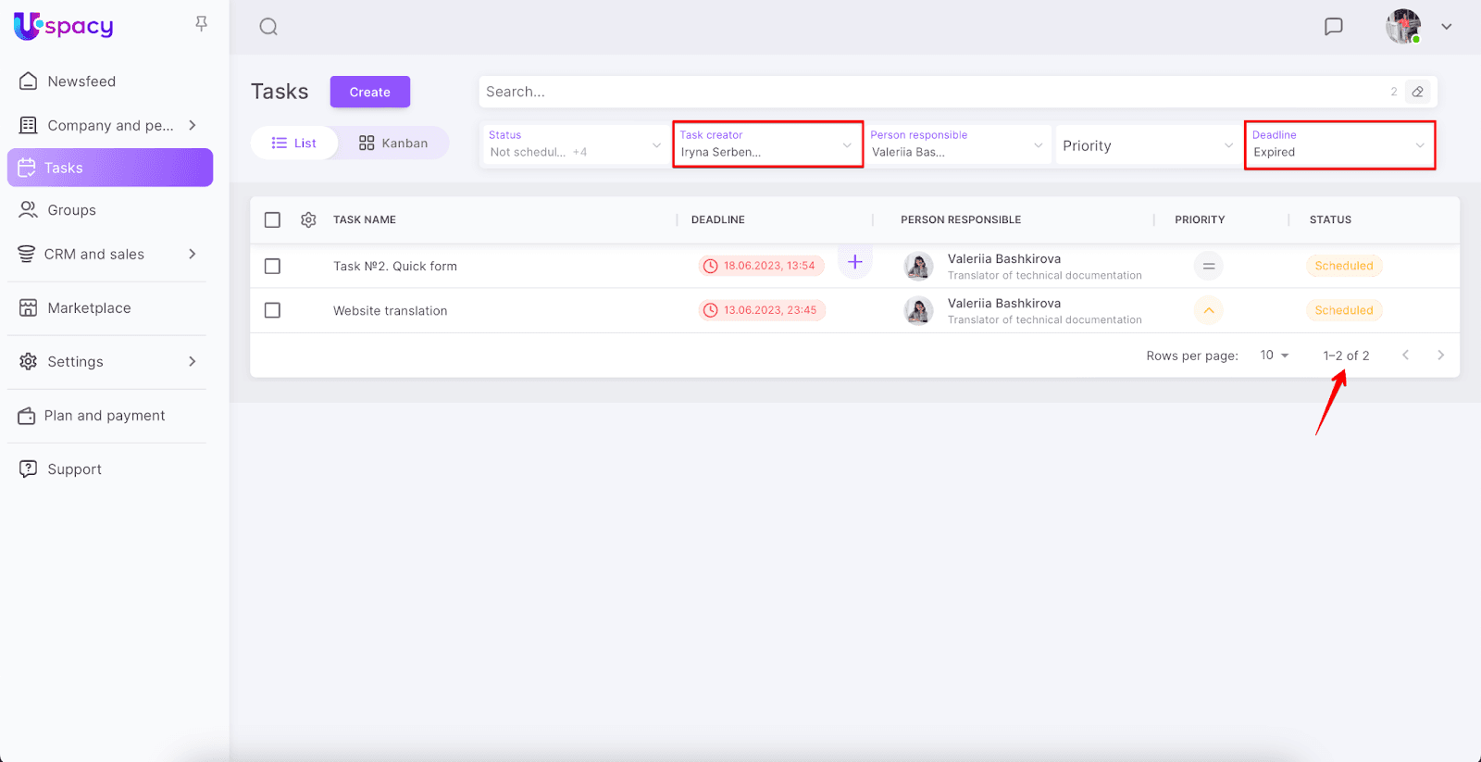Click the high priority arrow icon for Website translation
1481x762 pixels.
pos(1208,310)
